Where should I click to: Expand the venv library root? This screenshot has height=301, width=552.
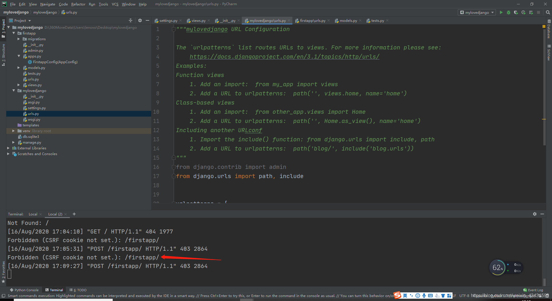coord(14,131)
